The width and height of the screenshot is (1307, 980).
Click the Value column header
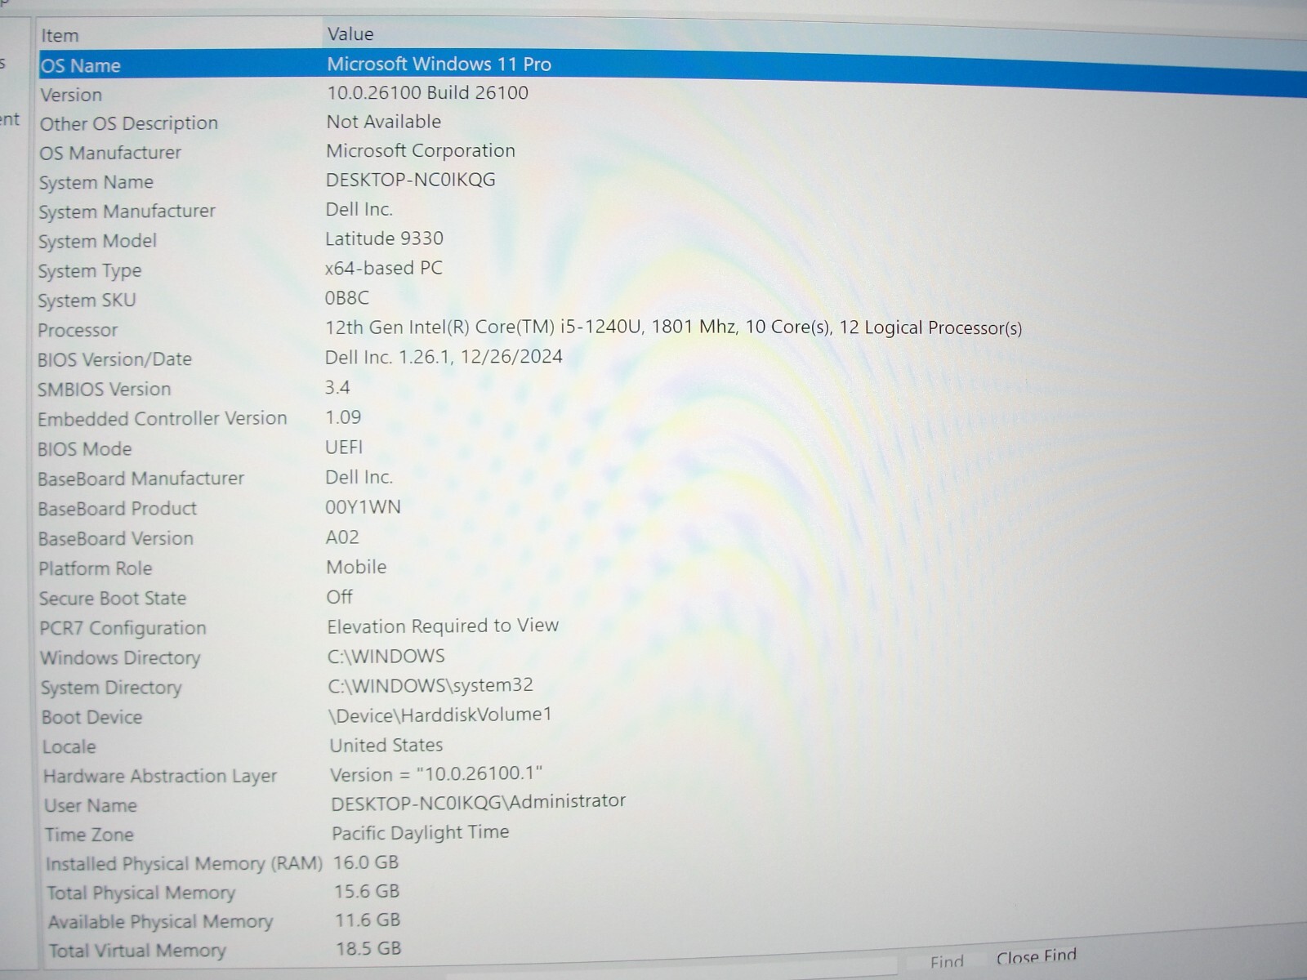pyautogui.click(x=350, y=34)
